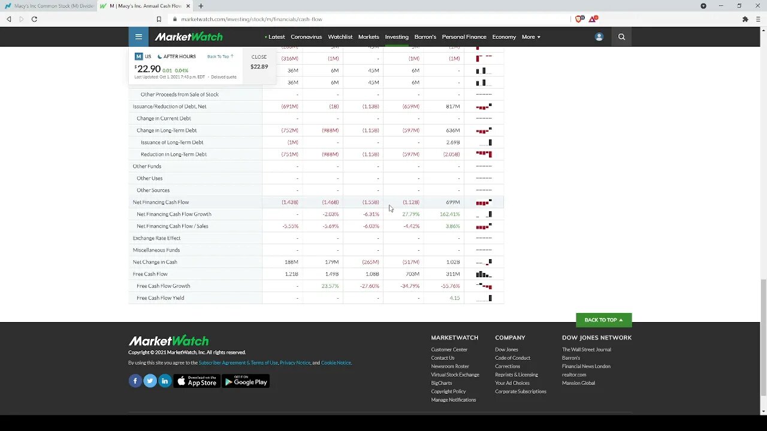The height and width of the screenshot is (431, 767).
Task: Open the Economy navigation item
Action: [504, 37]
